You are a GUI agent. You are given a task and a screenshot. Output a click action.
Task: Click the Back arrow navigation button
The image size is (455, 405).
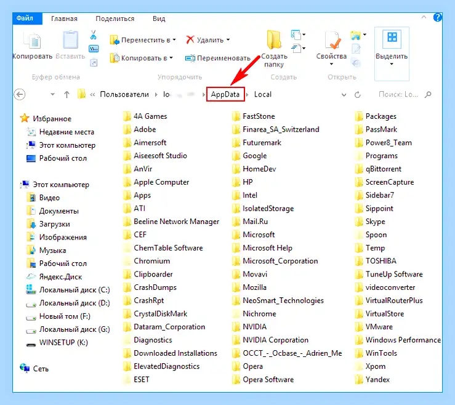[x=20, y=94]
